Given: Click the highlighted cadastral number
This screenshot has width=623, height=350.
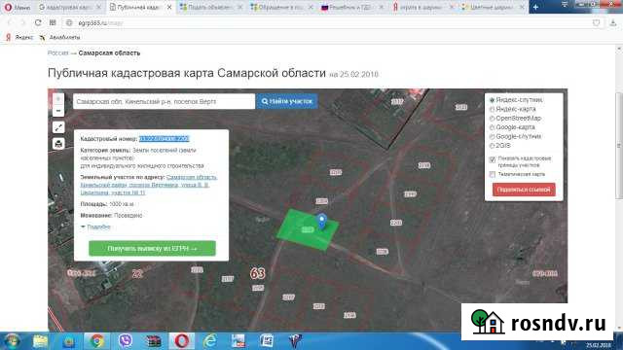Looking at the screenshot, I should 165,138.
